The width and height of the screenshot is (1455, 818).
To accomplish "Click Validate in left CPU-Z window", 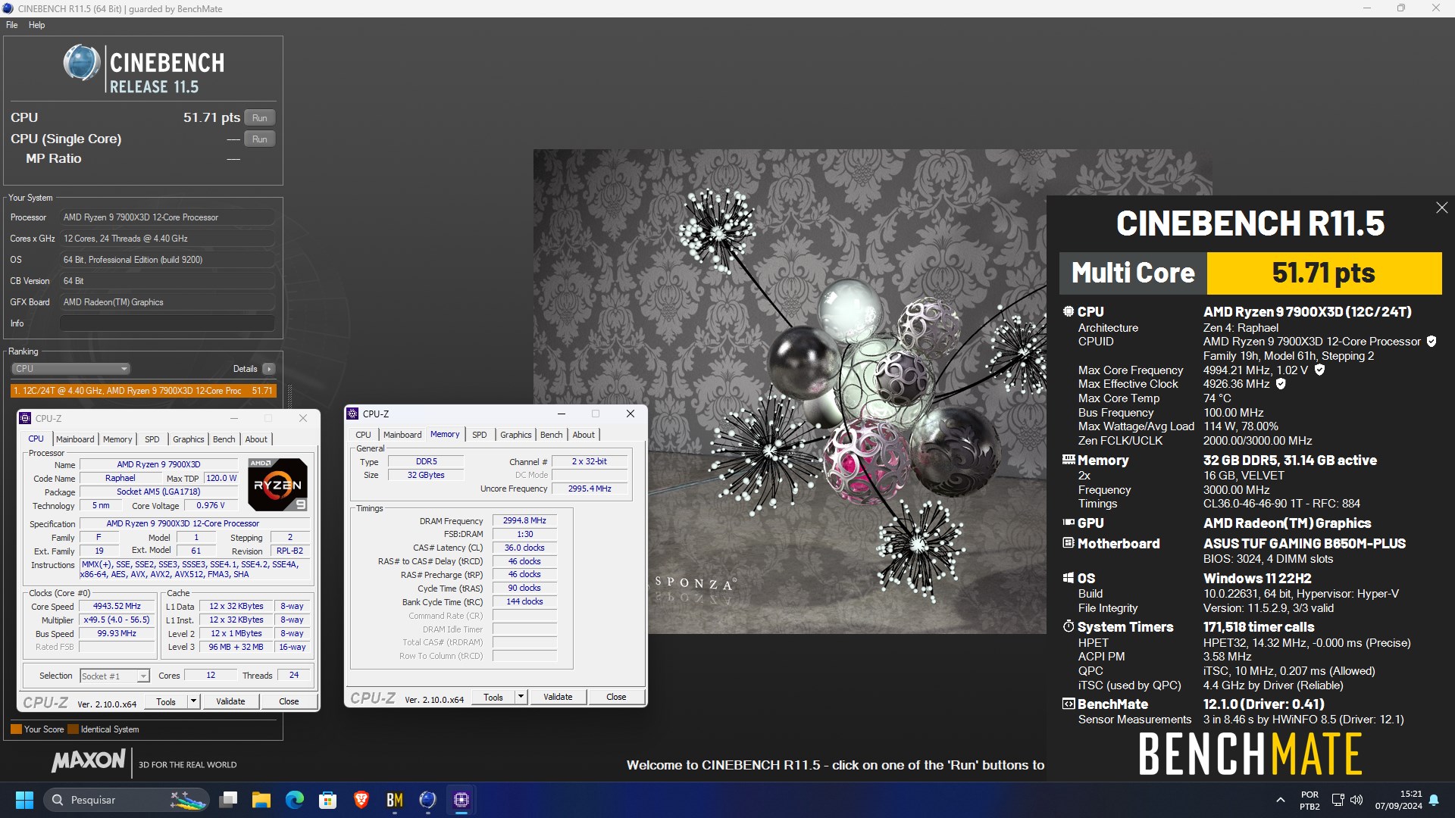I will [230, 701].
